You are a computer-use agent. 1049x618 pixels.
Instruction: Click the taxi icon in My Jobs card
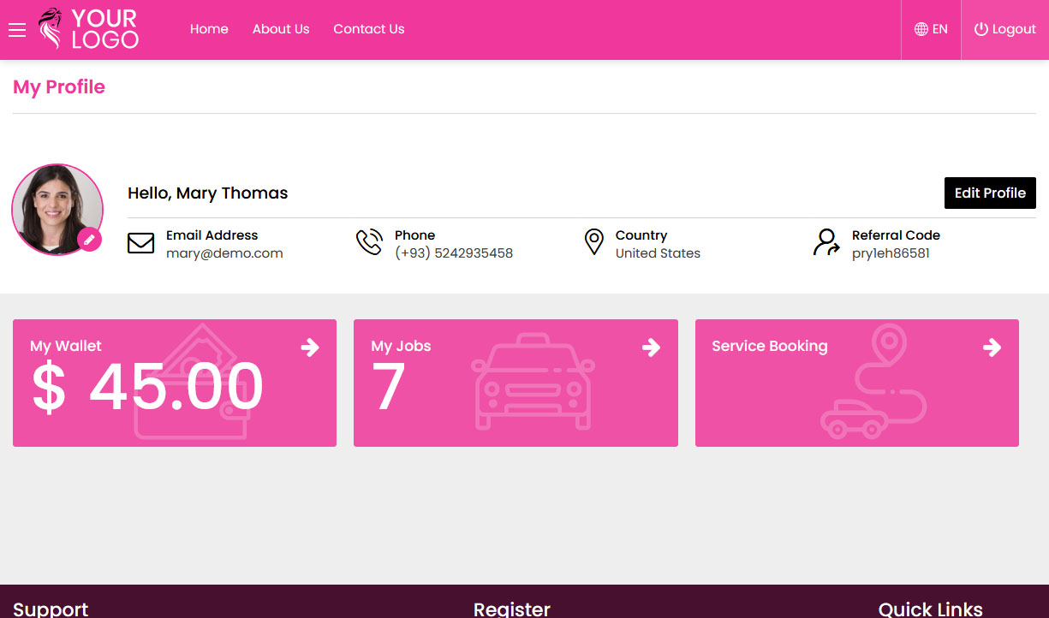[533, 381]
